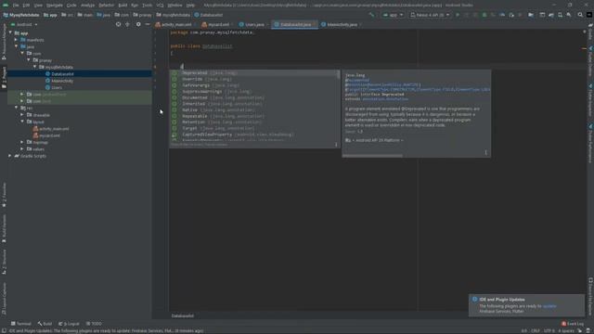Click the locate current file target icon
The height and width of the screenshot is (334, 594).
[118, 24]
